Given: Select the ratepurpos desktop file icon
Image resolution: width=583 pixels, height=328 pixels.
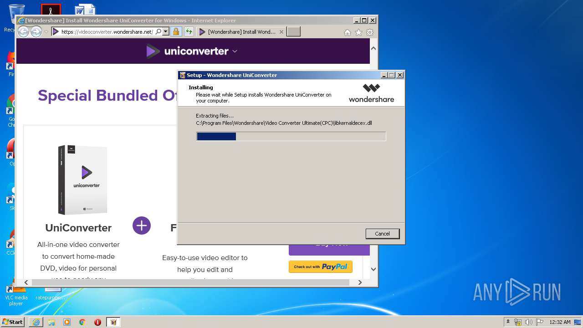Looking at the screenshot, I should point(50,294).
